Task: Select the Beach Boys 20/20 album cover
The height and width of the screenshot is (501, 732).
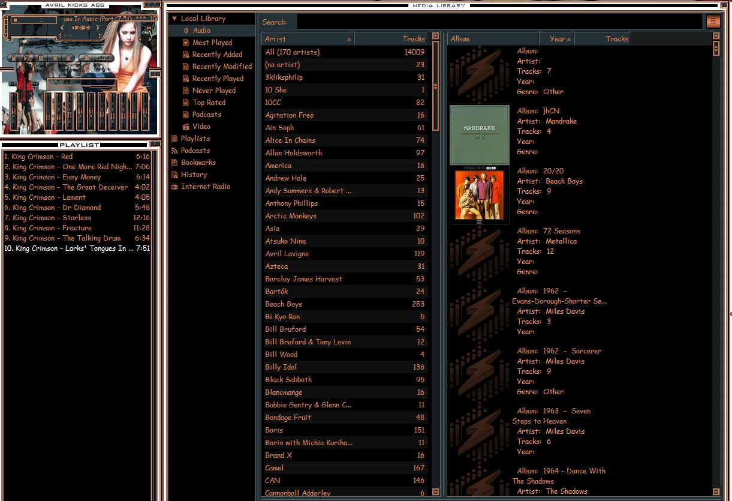Action: tap(480, 195)
